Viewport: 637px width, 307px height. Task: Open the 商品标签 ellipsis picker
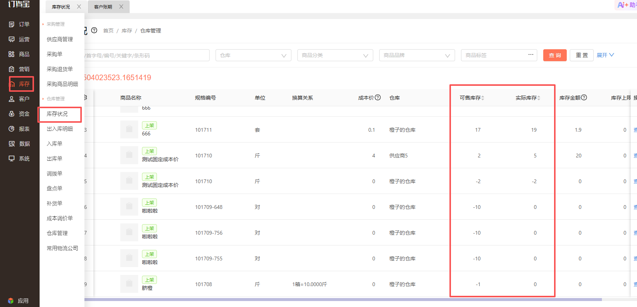pyautogui.click(x=531, y=55)
